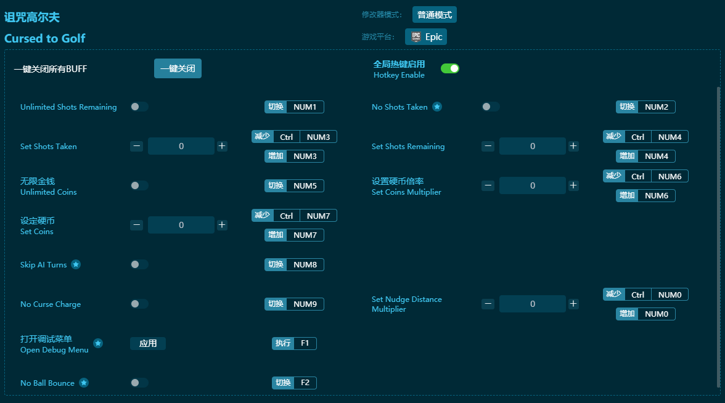Decrease Set Coins value with minus icon
The height and width of the screenshot is (403, 725).
(137, 225)
